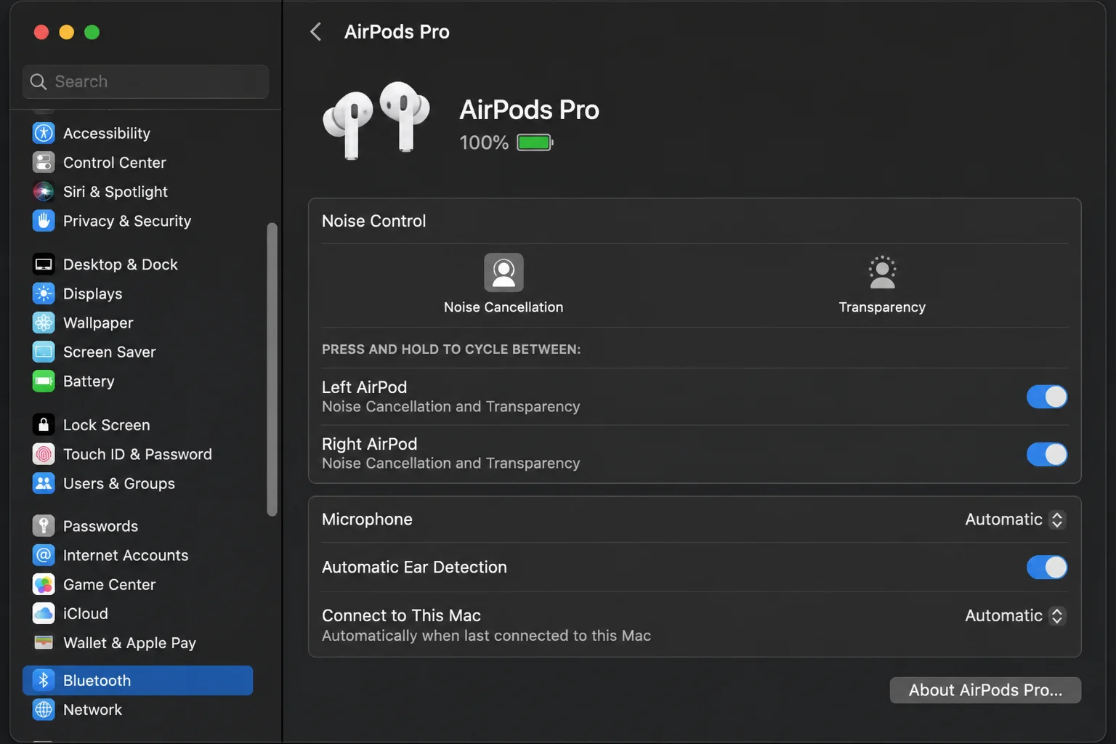1116x744 pixels.
Task: Click the Network globe icon
Action: (44, 709)
